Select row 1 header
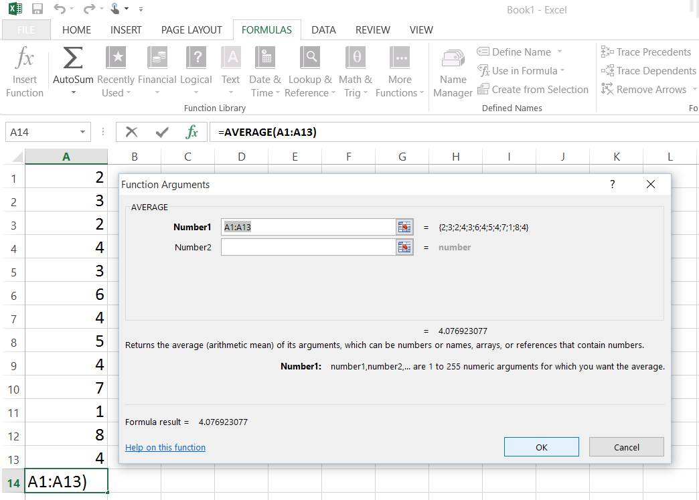Screen dimensions: 699x500 coord(13,179)
